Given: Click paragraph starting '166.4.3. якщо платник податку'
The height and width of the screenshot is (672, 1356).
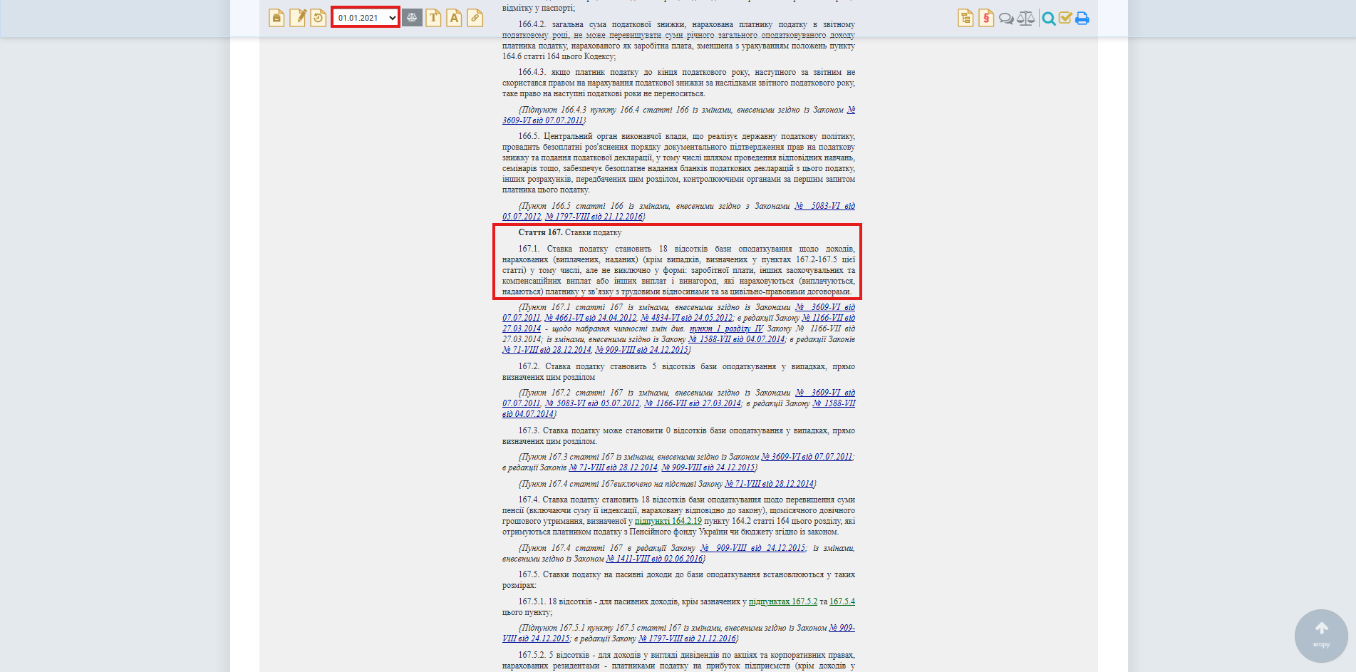Looking at the screenshot, I should point(678,83).
